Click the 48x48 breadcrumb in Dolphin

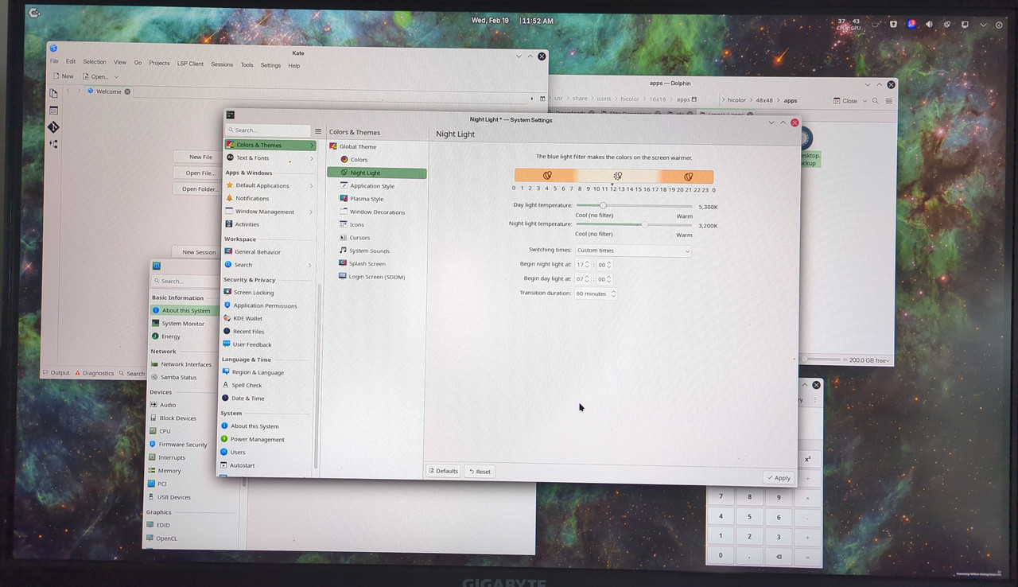[x=764, y=101]
